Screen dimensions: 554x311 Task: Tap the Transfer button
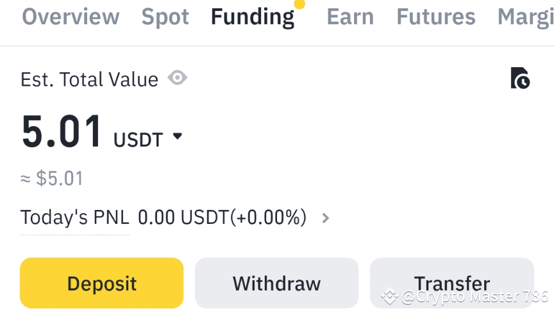point(452,283)
